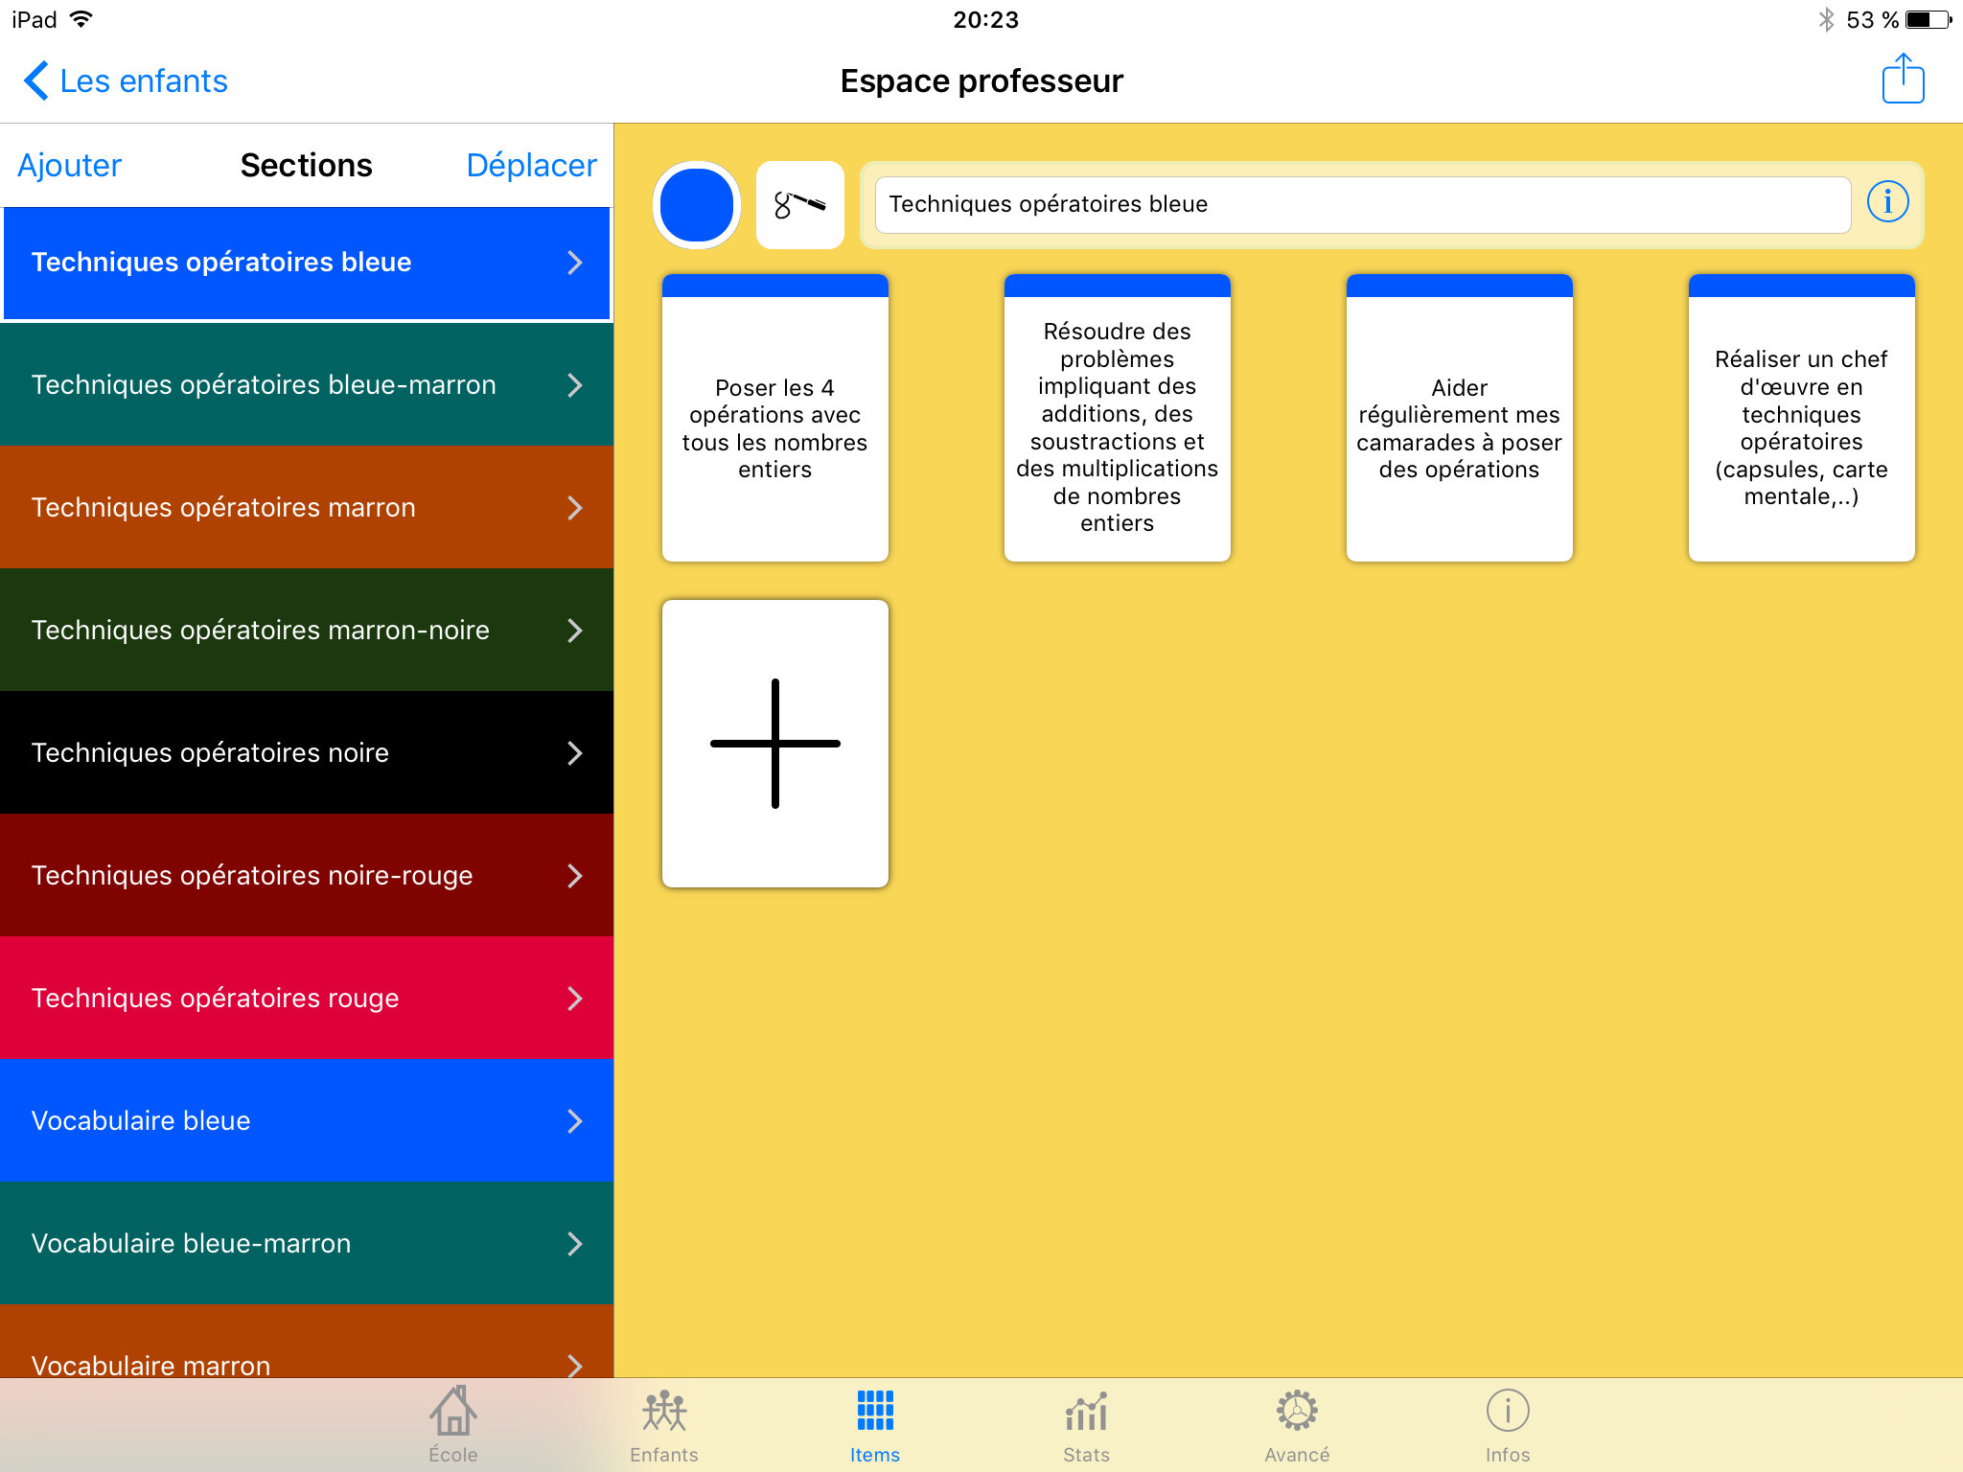Expand Techniques opératoires marron section chevron
This screenshot has height=1472, width=1963.
pyautogui.click(x=574, y=508)
